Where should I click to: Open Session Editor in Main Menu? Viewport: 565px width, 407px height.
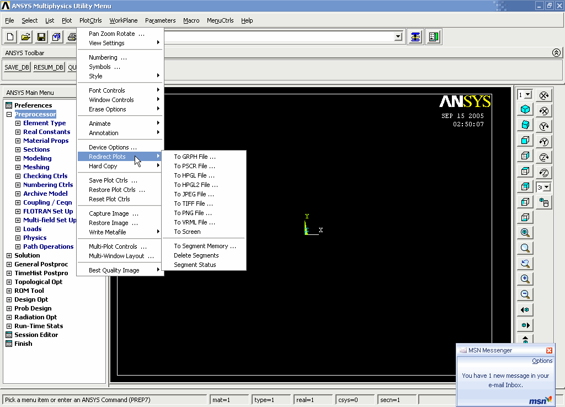[36, 335]
